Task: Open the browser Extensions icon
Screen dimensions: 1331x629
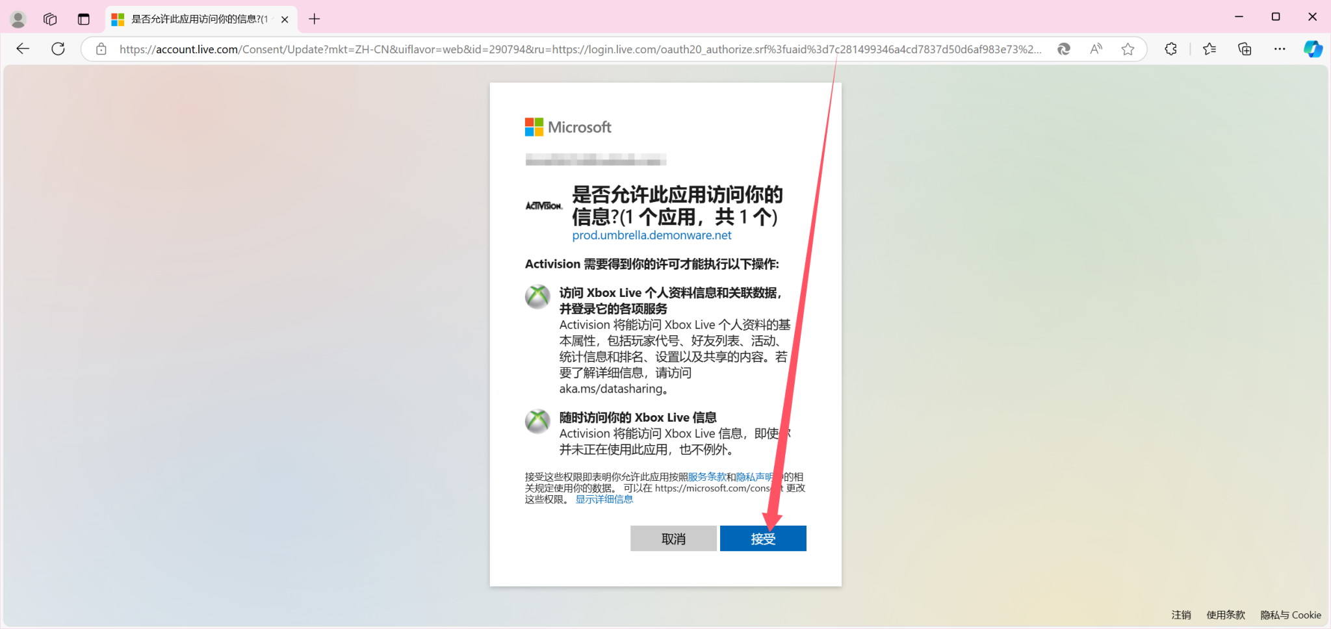Action: (x=1171, y=49)
